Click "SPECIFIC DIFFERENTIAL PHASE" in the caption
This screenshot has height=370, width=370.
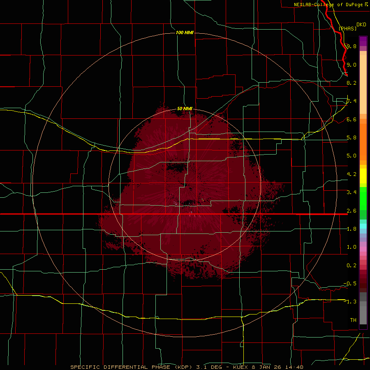120,367
